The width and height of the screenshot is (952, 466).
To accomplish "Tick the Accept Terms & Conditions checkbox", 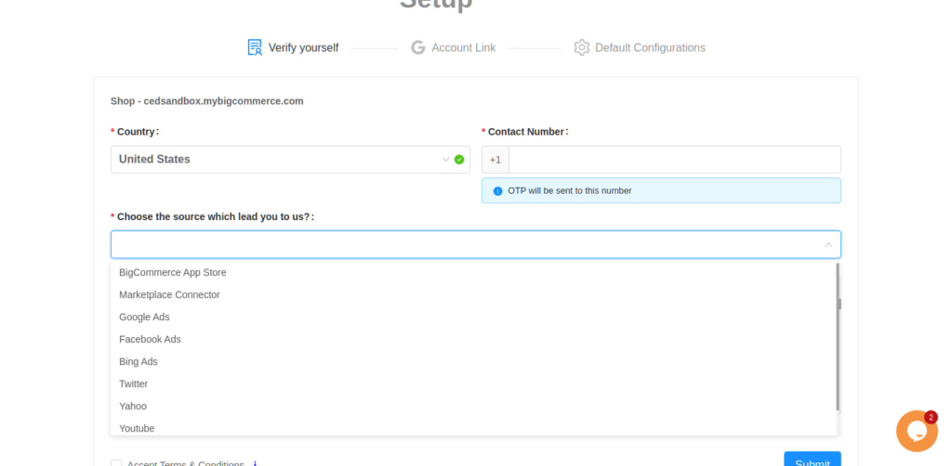I will [116, 463].
